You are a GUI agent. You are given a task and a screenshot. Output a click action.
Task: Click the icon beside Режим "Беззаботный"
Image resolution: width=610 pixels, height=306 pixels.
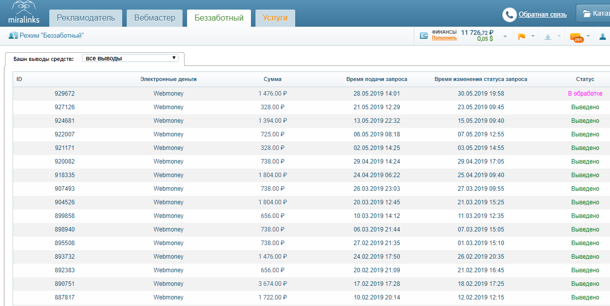(x=13, y=36)
